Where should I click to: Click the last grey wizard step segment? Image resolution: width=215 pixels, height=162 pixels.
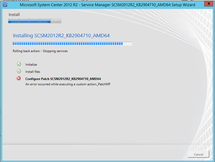pos(56,21)
